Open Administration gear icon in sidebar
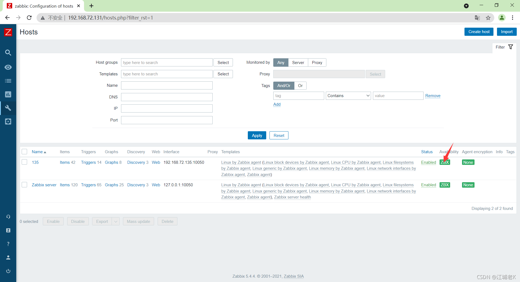 point(8,121)
